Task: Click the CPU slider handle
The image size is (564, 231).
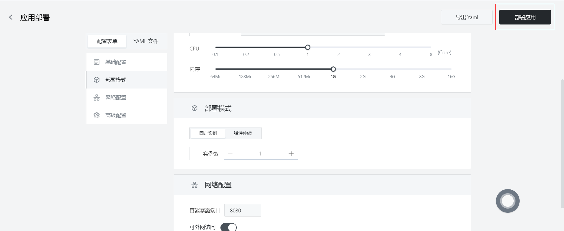Action: pyautogui.click(x=308, y=47)
